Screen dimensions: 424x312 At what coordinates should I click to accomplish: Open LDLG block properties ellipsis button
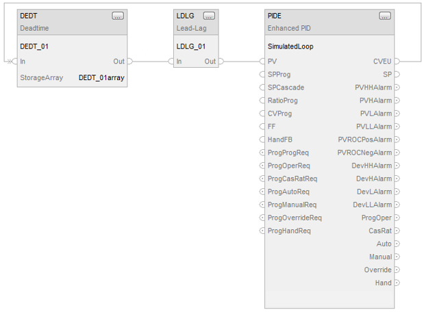(209, 16)
